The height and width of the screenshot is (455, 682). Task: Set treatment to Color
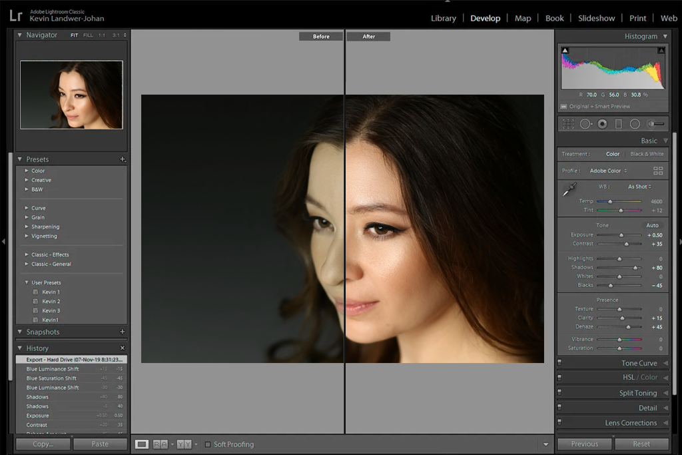tap(613, 154)
